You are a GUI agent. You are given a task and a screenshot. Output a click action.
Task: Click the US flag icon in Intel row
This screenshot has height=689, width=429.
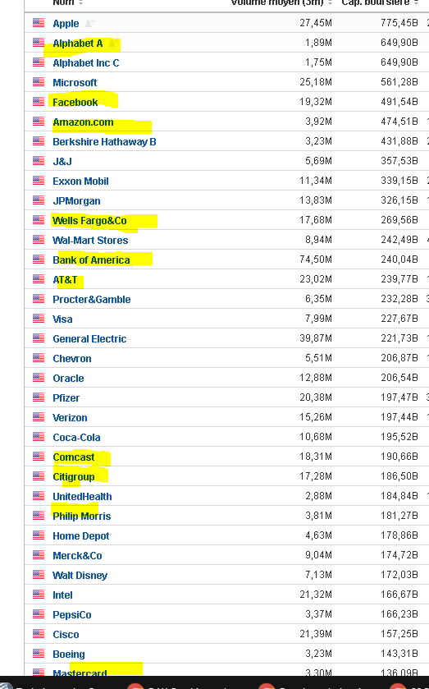pos(39,594)
